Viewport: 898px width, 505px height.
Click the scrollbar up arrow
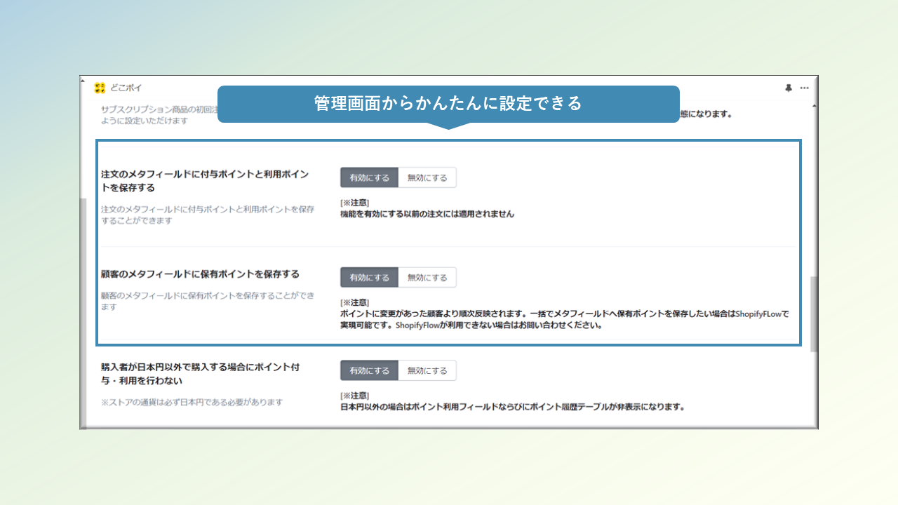[814, 106]
